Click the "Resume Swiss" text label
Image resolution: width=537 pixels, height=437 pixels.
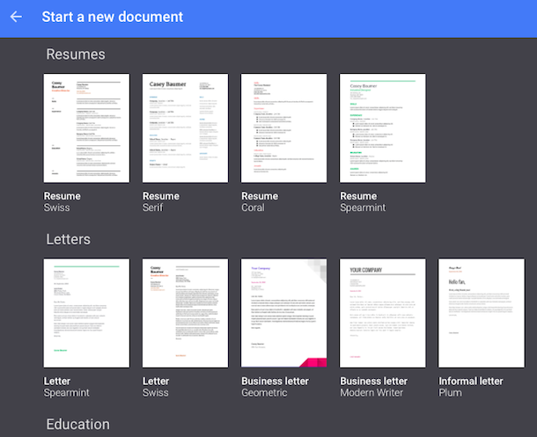point(63,201)
